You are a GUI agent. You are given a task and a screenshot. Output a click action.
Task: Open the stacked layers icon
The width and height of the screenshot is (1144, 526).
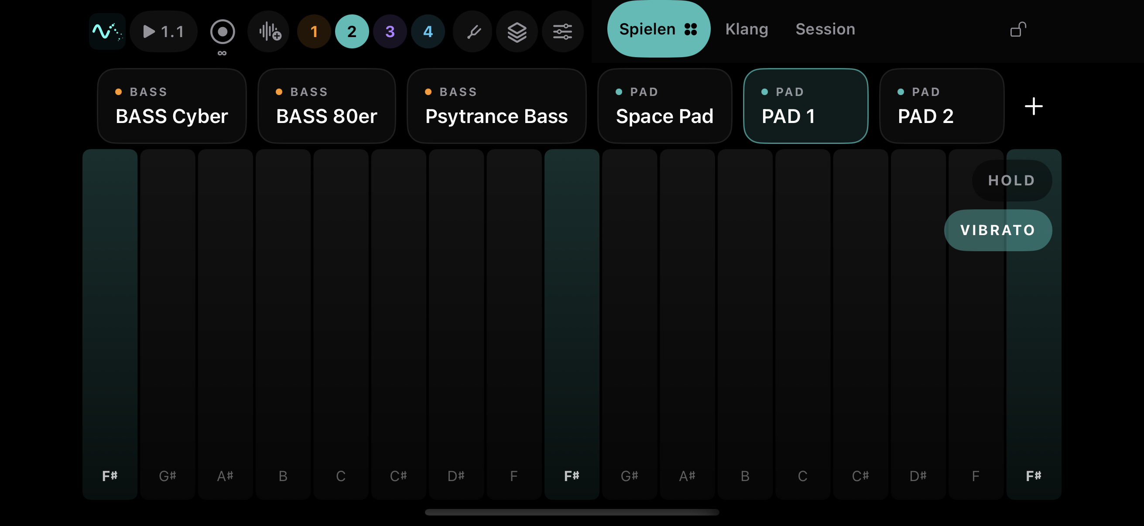point(517,31)
